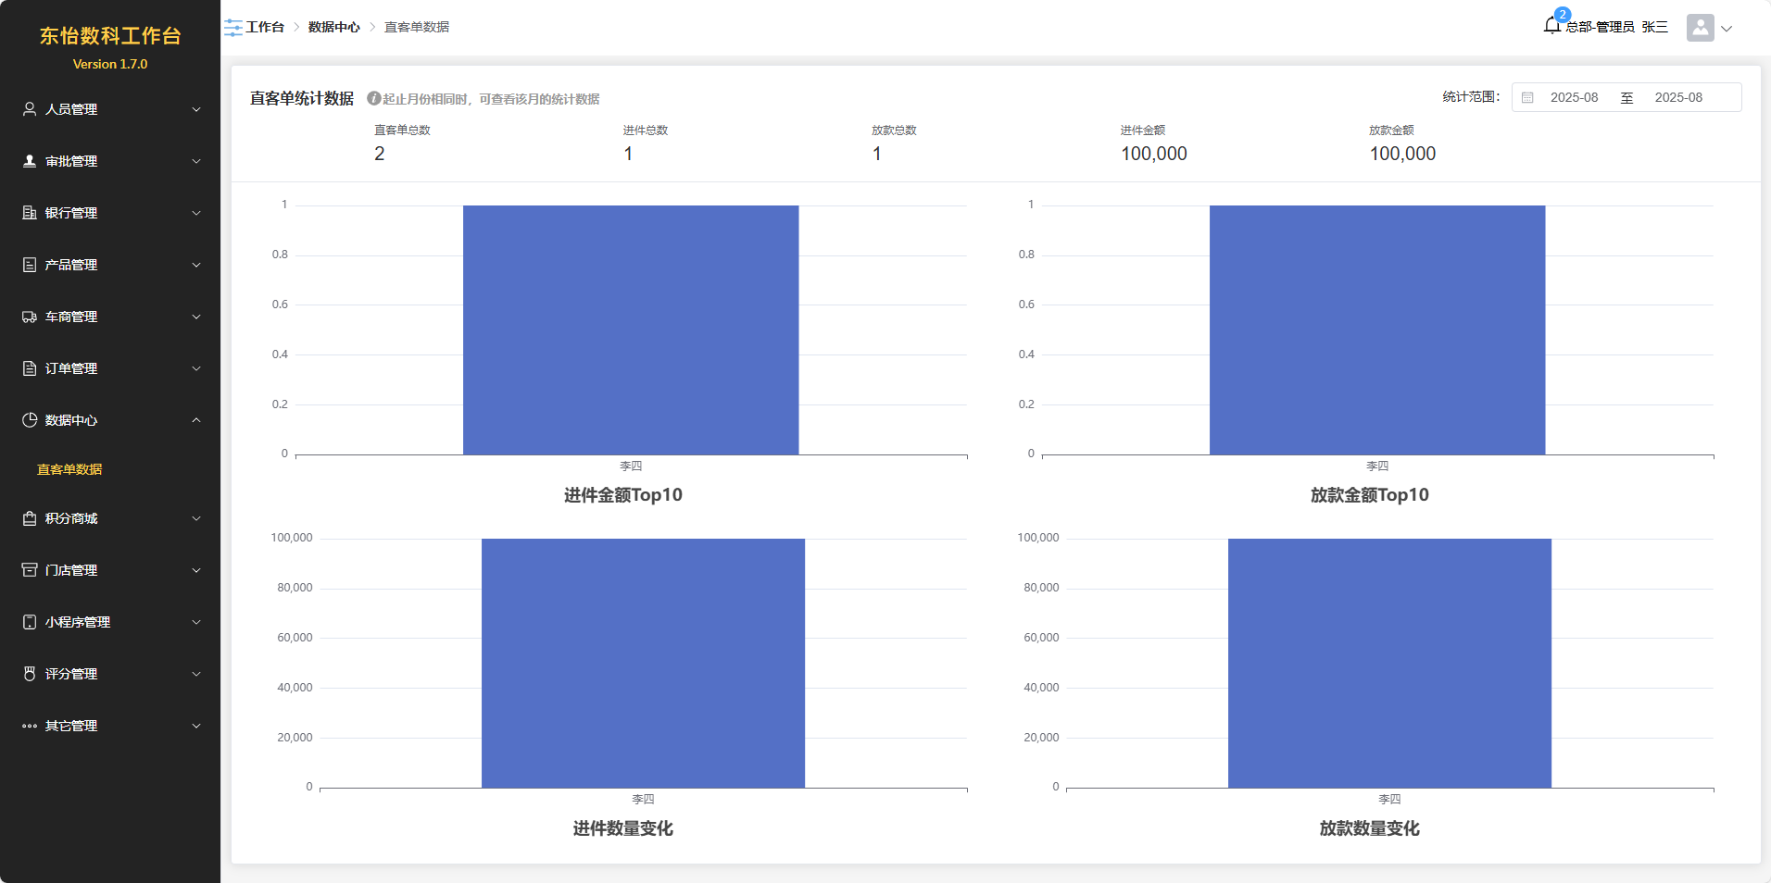Click the notification bell icon

click(1552, 26)
